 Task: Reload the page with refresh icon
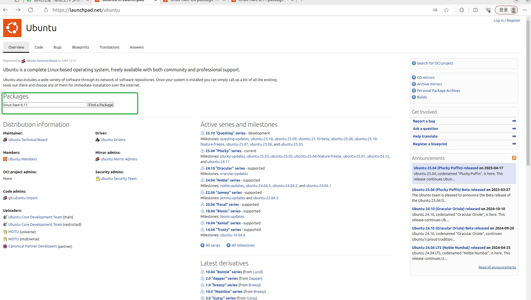(31, 10)
